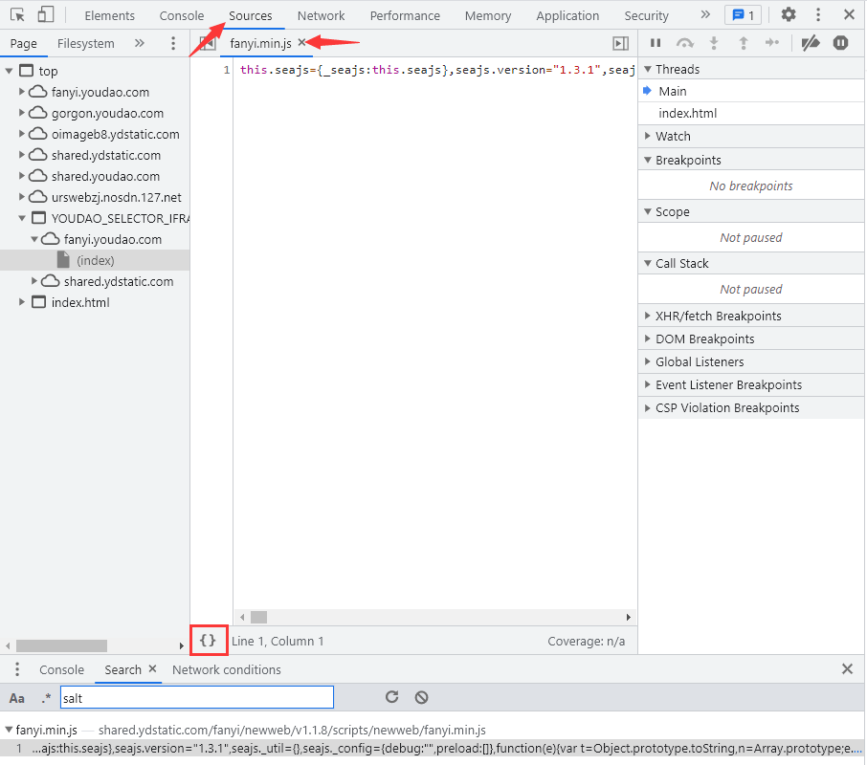867x765 pixels.
Task: Select the (index) file in tree
Action: pos(95,260)
